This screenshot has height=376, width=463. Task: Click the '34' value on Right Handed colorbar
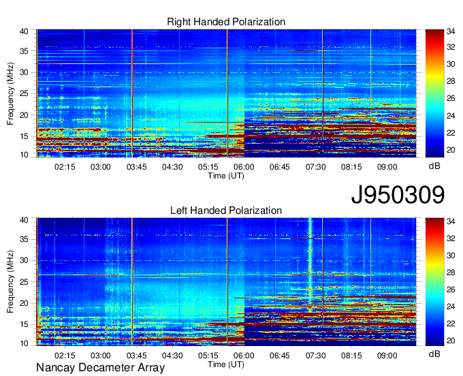451,31
